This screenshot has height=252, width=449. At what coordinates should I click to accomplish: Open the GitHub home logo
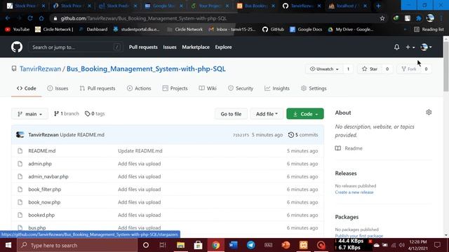17,47
